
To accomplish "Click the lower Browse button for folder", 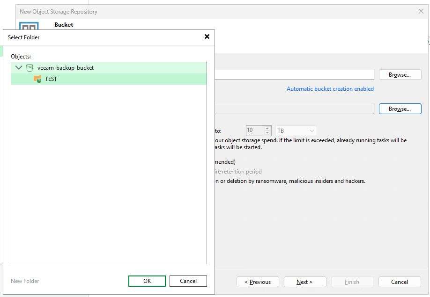I will pos(400,109).
